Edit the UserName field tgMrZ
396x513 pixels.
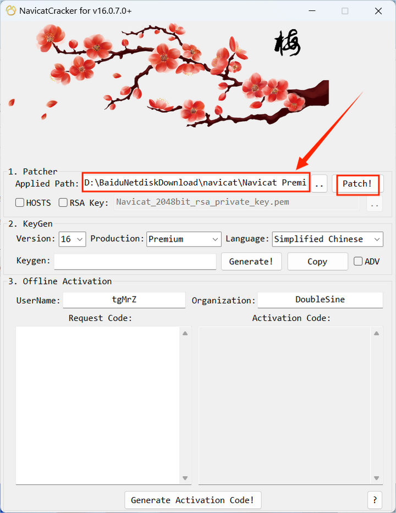(124, 299)
